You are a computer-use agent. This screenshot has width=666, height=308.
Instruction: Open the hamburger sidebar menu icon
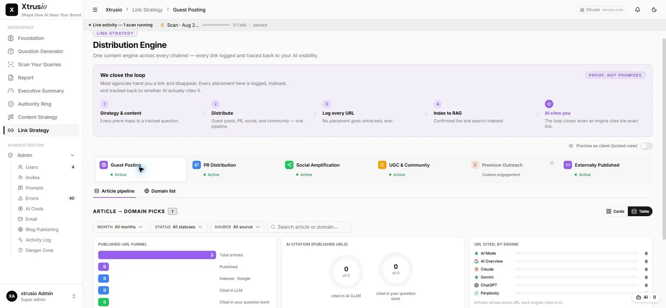point(95,10)
